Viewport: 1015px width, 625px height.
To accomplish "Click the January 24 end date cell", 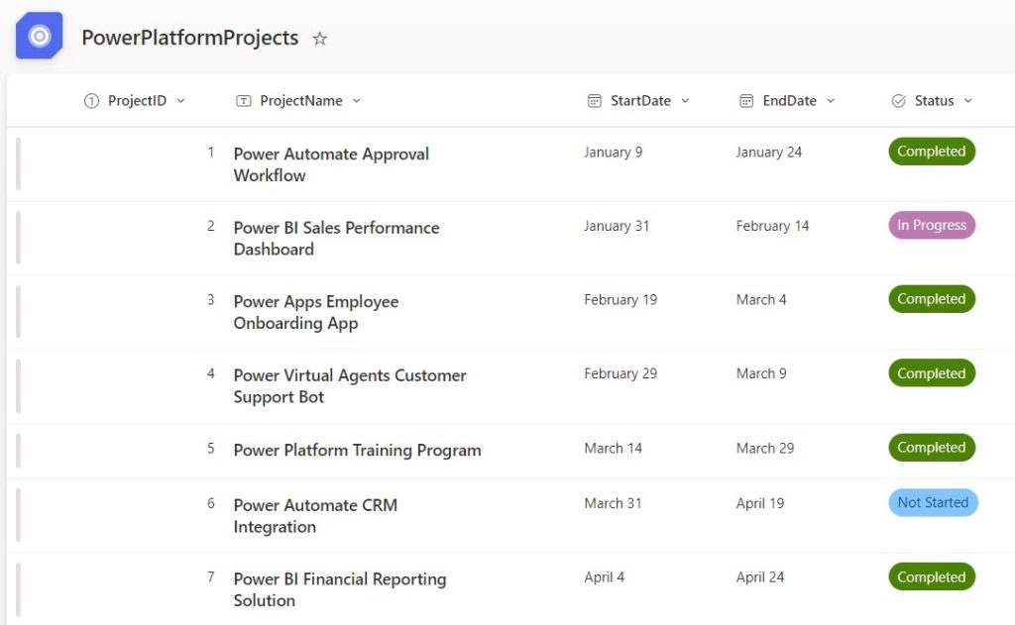I will click(769, 153).
